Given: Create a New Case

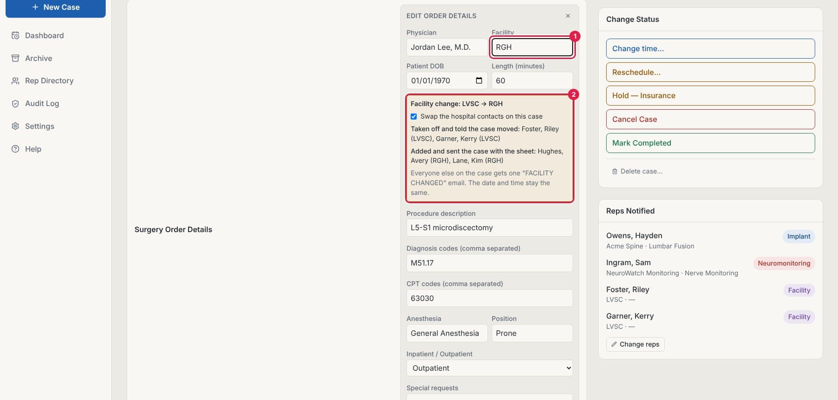Looking at the screenshot, I should [x=55, y=7].
